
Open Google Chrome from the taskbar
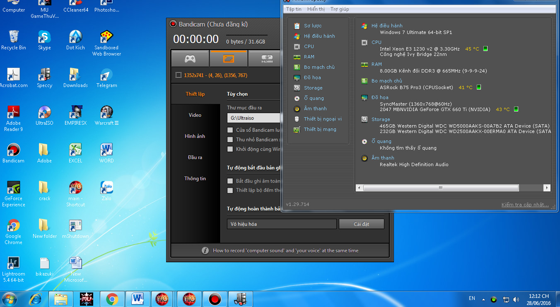tap(112, 298)
